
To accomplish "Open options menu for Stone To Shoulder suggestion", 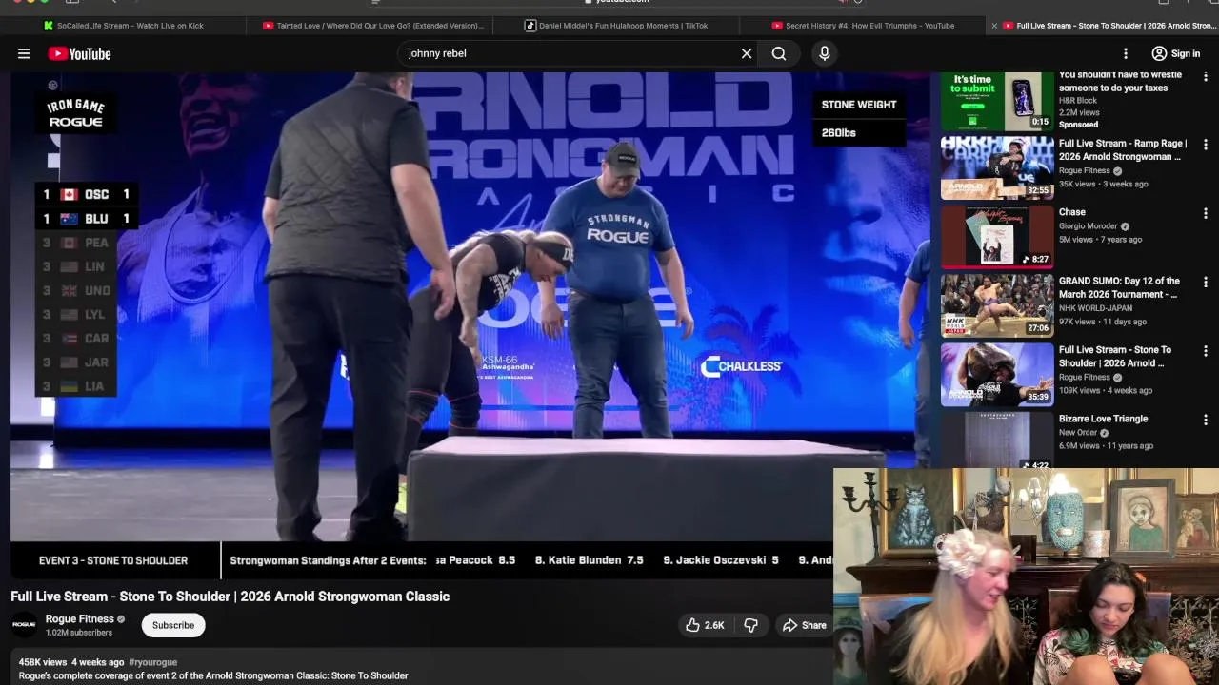I will (x=1206, y=351).
